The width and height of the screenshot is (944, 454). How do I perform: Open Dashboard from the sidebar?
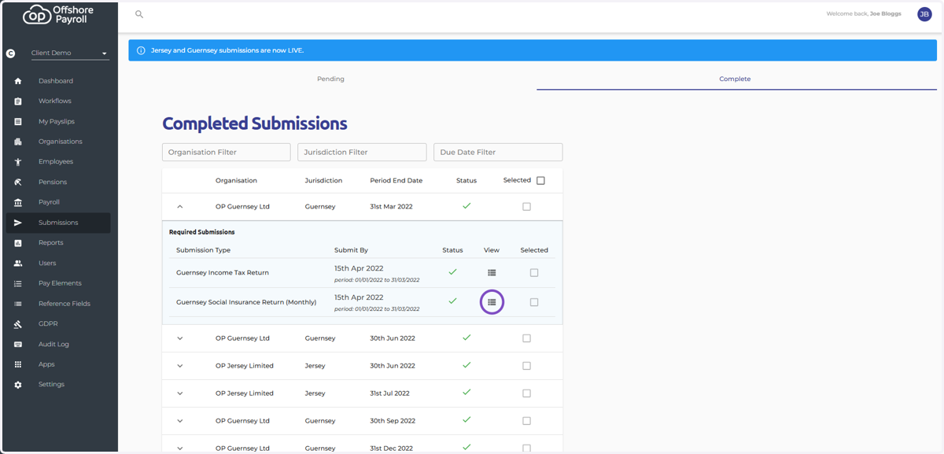point(56,81)
